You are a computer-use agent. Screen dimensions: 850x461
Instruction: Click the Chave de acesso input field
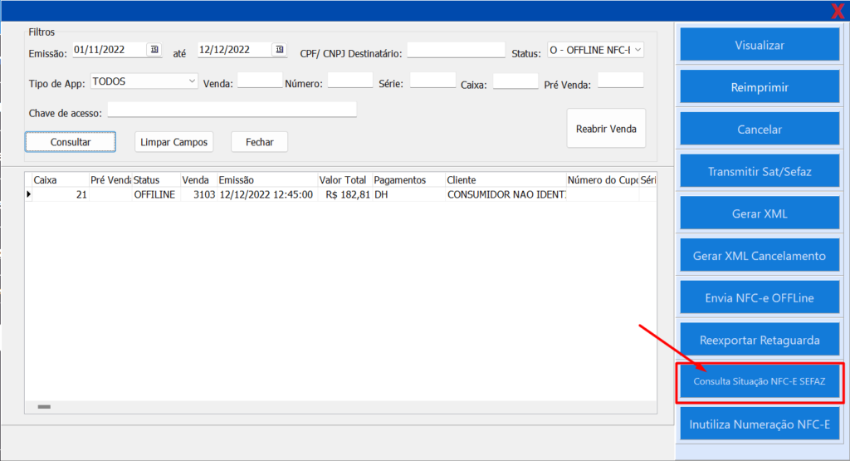232,110
